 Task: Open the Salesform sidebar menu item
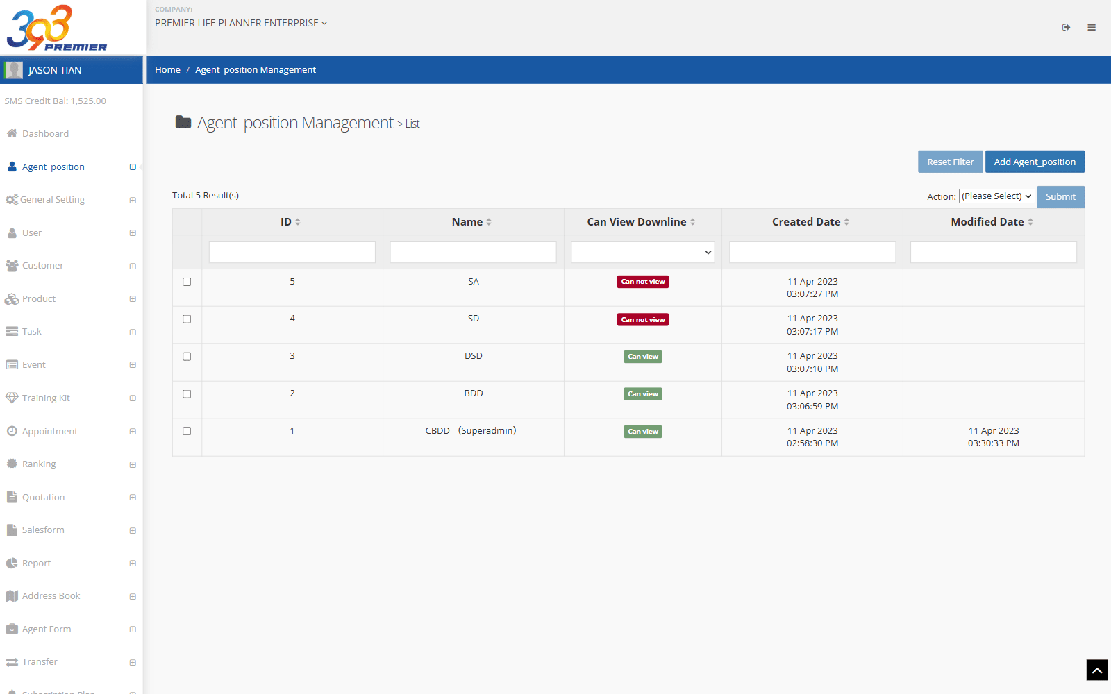coord(72,530)
